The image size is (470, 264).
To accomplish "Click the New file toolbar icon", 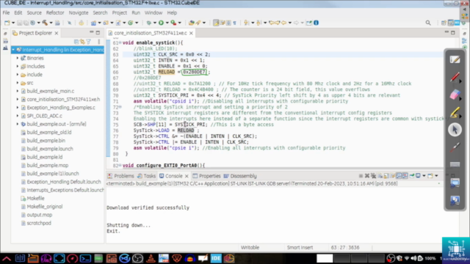I will pyautogui.click(x=7, y=23).
